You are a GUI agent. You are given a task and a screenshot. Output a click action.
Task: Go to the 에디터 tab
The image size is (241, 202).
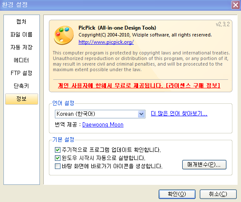pyautogui.click(x=21, y=60)
